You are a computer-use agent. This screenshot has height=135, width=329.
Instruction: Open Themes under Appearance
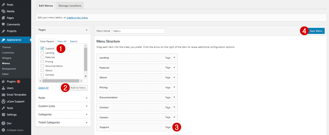click(x=6, y=47)
